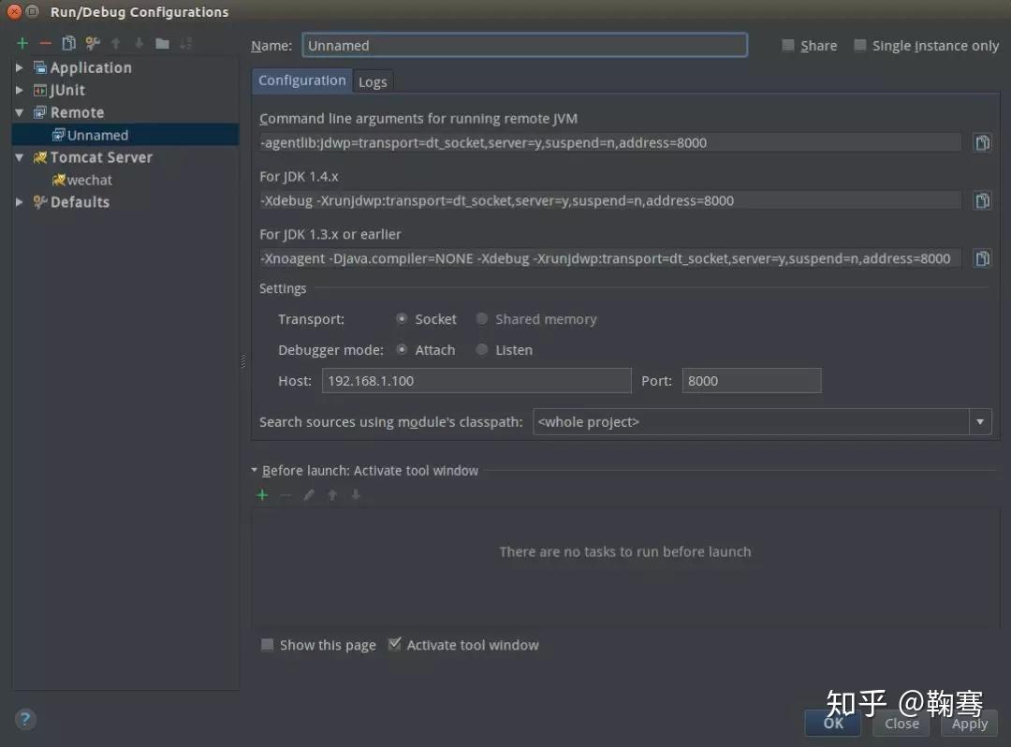1011x747 pixels.
Task: Click the help question mark icon
Action: (x=25, y=719)
